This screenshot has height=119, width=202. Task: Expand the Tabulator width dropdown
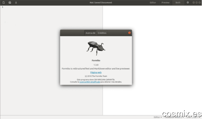point(174,117)
